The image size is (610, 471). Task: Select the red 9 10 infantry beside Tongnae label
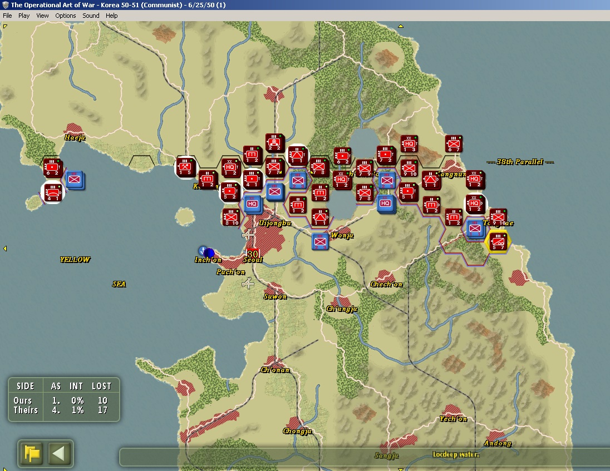pos(498,217)
